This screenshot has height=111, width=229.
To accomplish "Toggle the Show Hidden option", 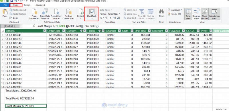I will 205,14.
